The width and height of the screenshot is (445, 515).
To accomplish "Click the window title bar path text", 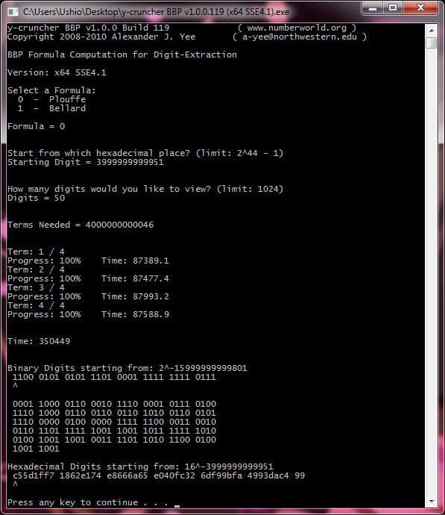I will [156, 12].
